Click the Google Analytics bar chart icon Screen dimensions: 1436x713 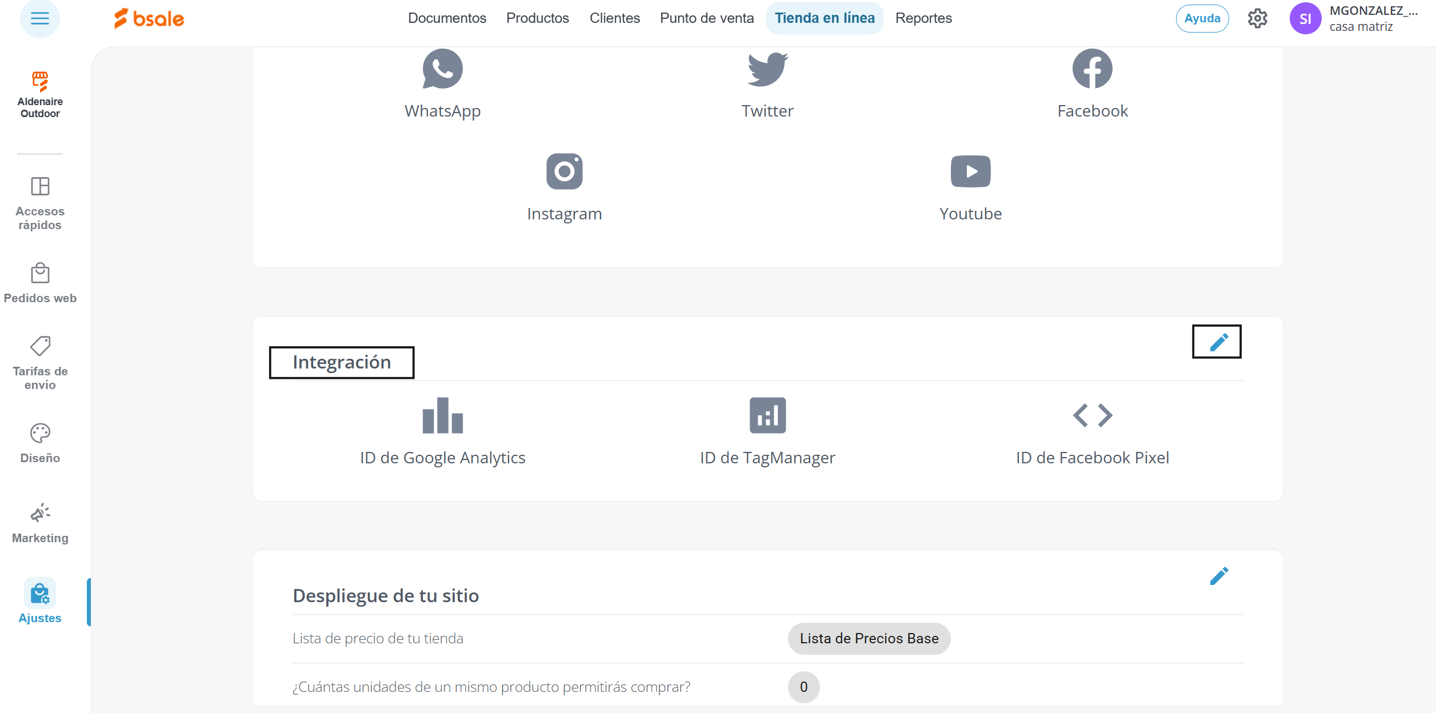[x=442, y=415]
